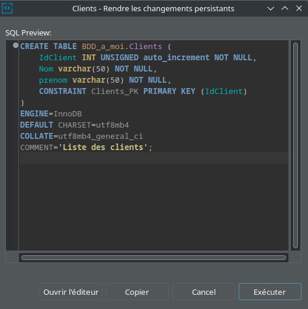Click the 'prenom' column name
The width and height of the screenshot is (308, 309).
(53, 80)
